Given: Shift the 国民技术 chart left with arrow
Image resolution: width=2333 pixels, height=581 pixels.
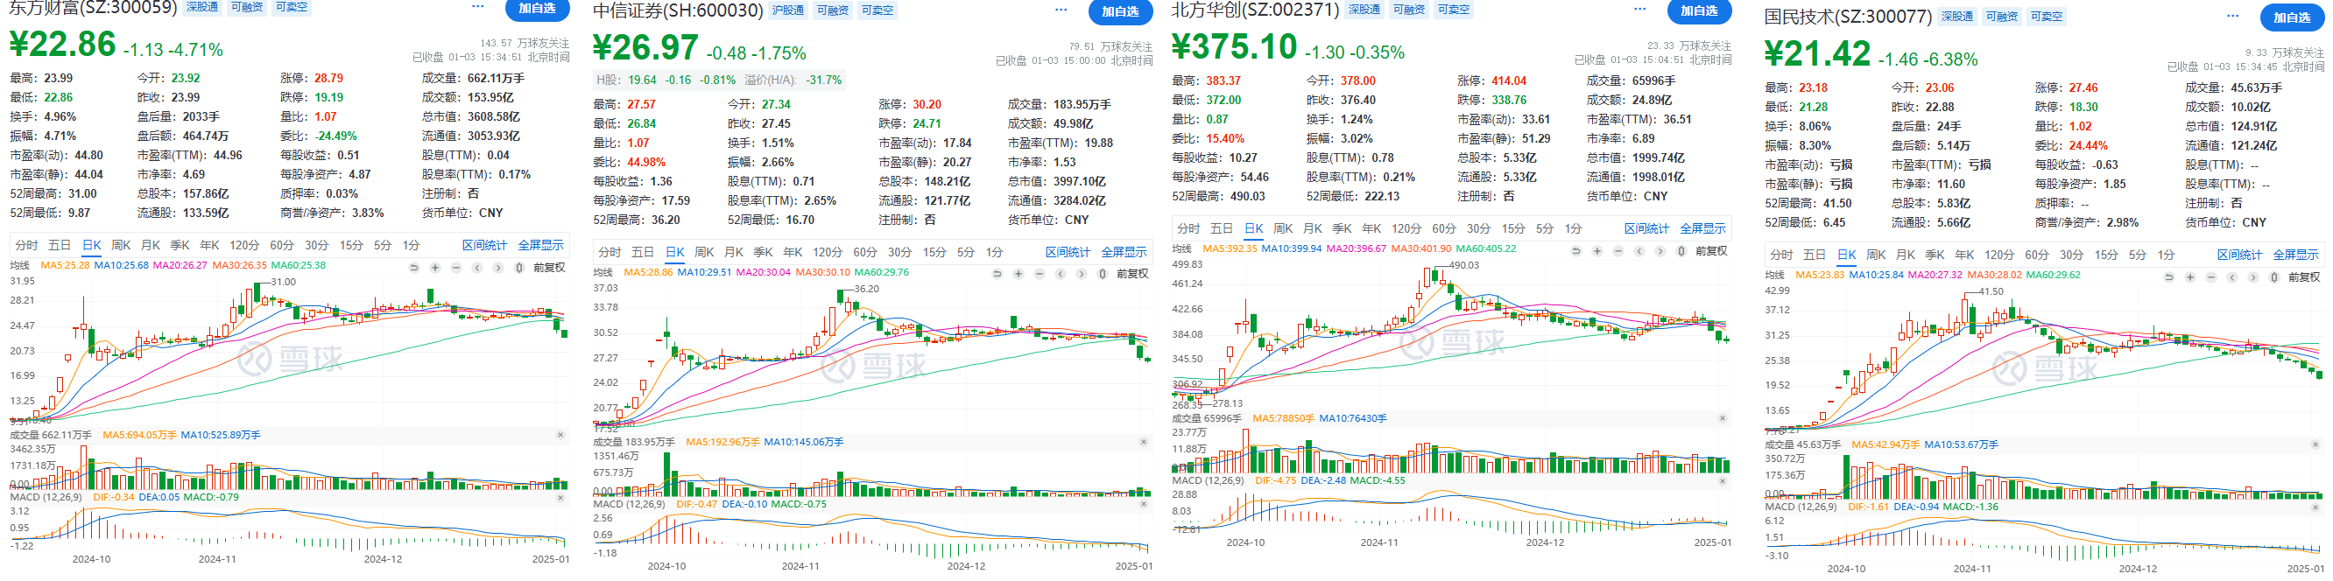Looking at the screenshot, I should (x=2231, y=276).
